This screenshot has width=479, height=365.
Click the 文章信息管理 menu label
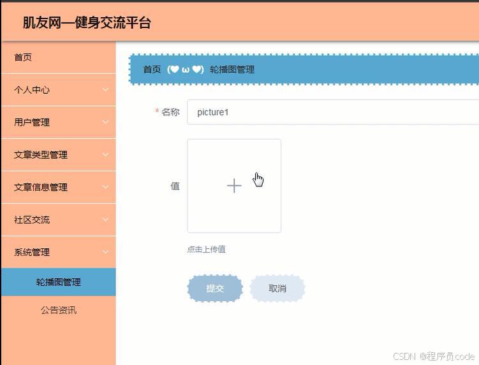pos(41,187)
